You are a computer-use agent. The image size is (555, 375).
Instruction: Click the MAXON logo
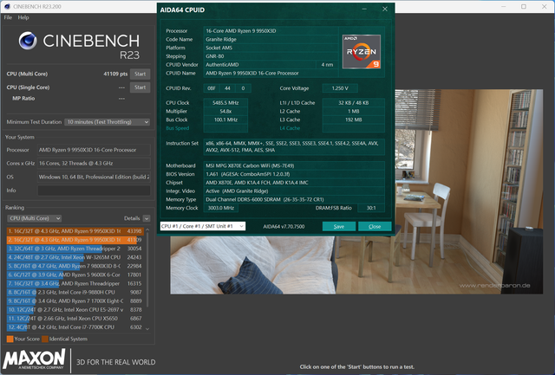point(35,359)
